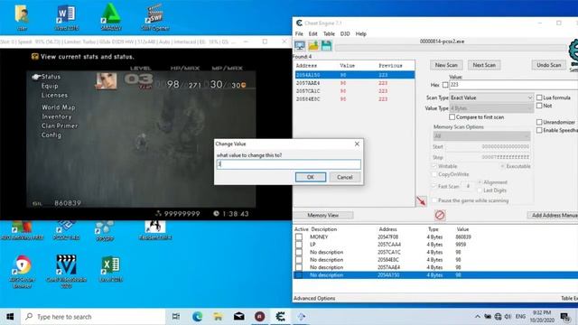Click Cancel in the Change Value dialog

click(x=345, y=177)
